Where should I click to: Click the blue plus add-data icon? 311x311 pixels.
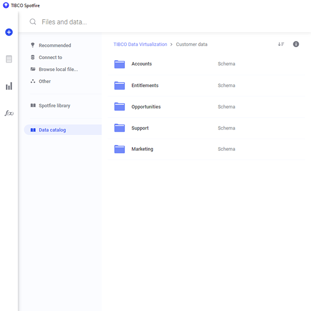click(x=9, y=32)
